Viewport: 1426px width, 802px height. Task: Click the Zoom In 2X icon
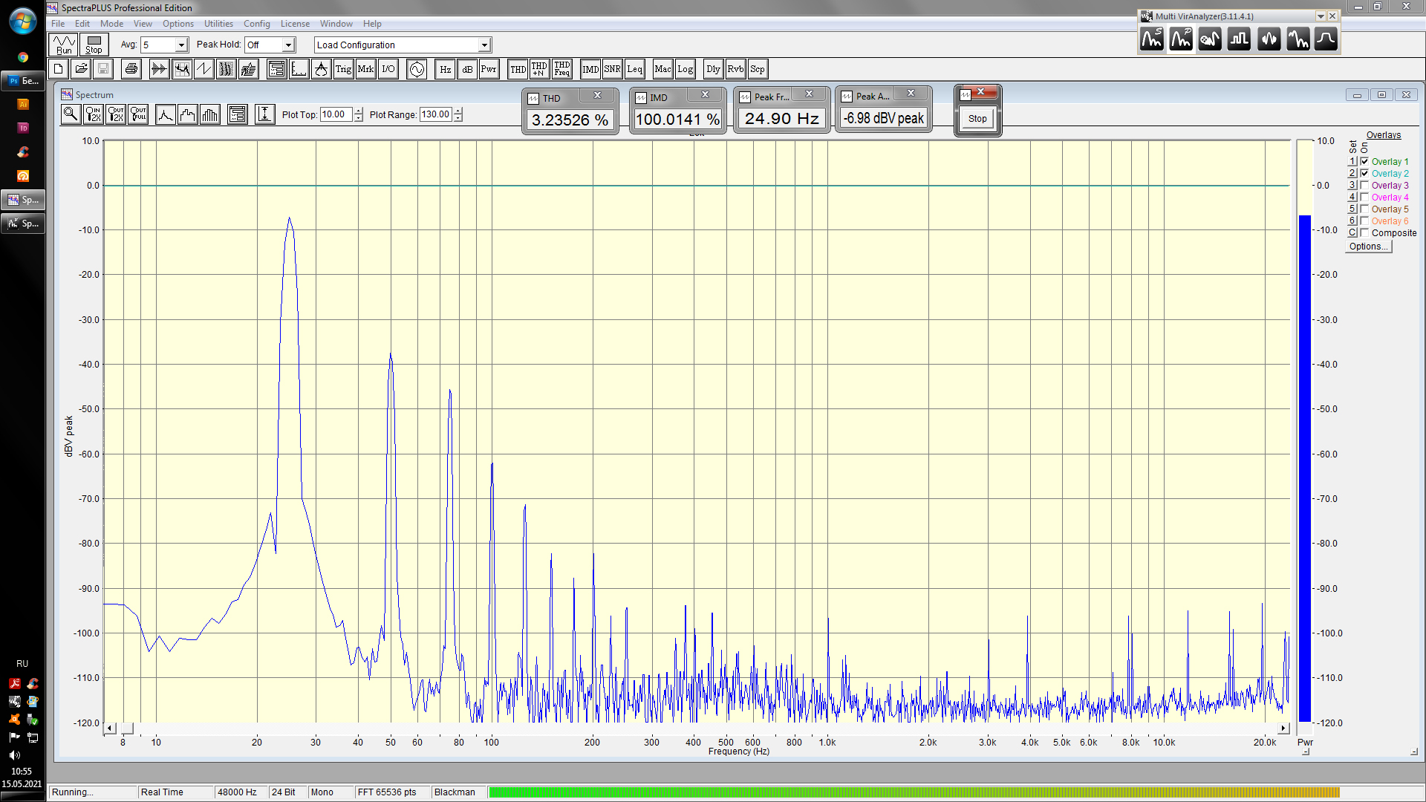(x=94, y=114)
